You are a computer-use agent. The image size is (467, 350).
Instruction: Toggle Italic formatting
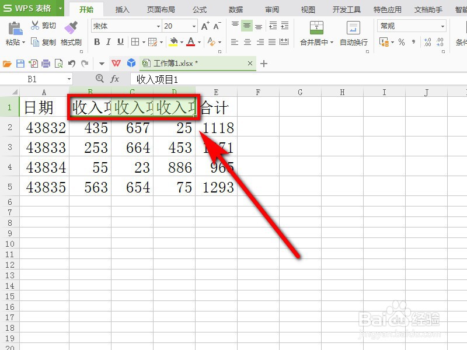(109, 42)
